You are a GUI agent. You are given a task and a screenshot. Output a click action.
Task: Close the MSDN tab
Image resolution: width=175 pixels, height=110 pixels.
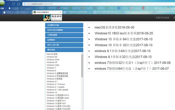coord(60,12)
